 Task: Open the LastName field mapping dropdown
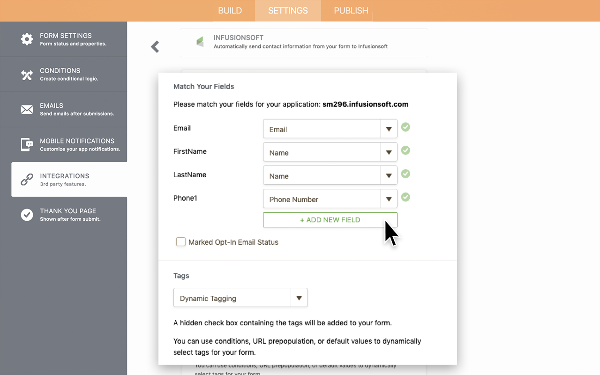[x=330, y=176]
